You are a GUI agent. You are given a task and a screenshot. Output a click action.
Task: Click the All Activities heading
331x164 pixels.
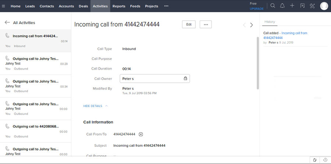[24, 22]
